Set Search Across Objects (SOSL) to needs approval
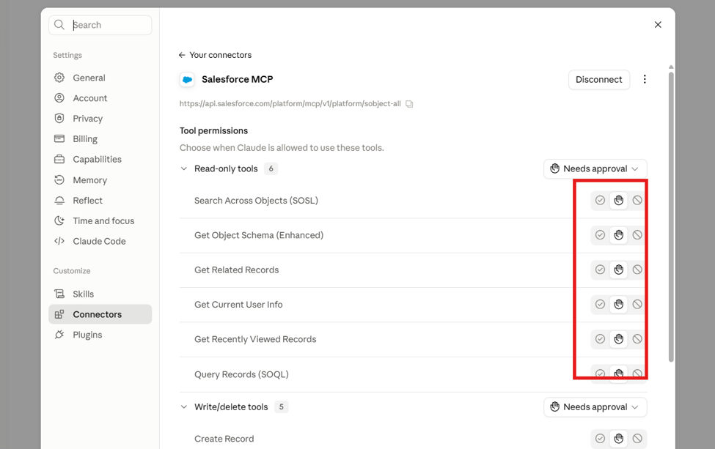The image size is (715, 449). pyautogui.click(x=619, y=201)
